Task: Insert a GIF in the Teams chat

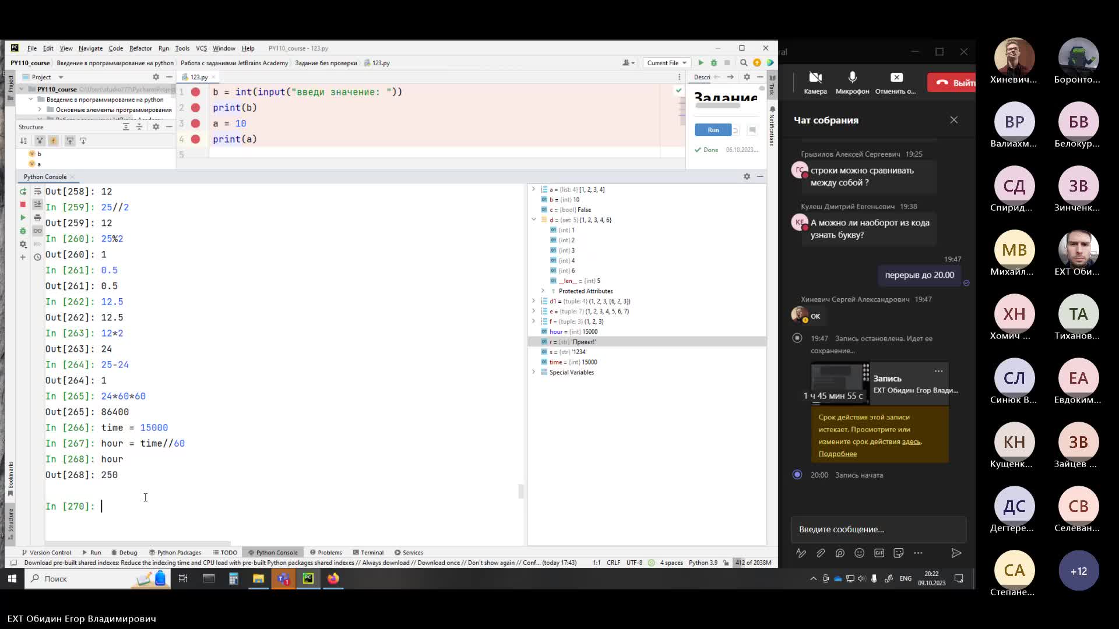Action: click(879, 553)
